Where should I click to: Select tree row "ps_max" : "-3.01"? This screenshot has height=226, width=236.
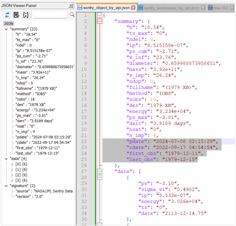[x=31, y=116]
